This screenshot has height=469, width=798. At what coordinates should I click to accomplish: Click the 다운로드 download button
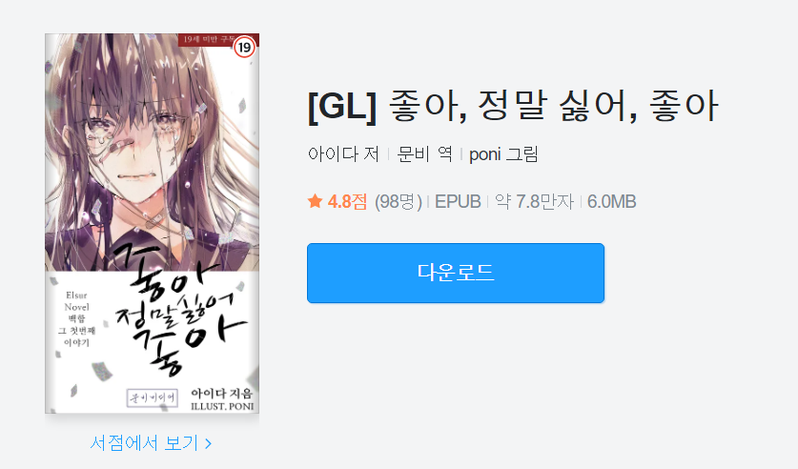click(x=456, y=273)
